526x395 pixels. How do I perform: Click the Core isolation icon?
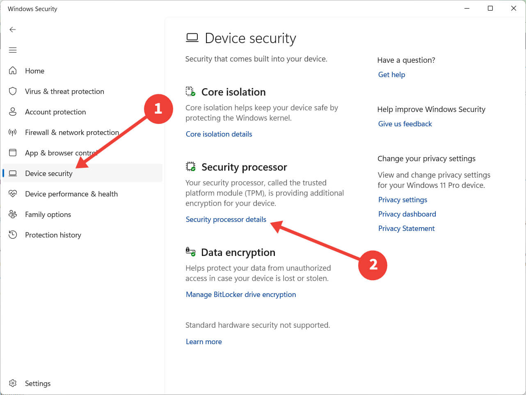pyautogui.click(x=191, y=91)
